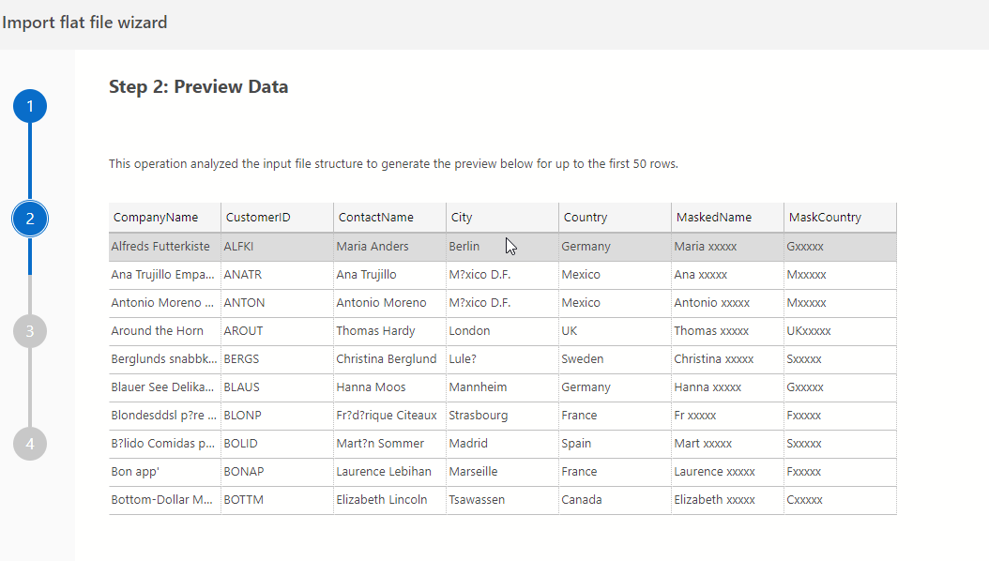Click the step 4 circle
The width and height of the screenshot is (989, 561).
(x=30, y=444)
